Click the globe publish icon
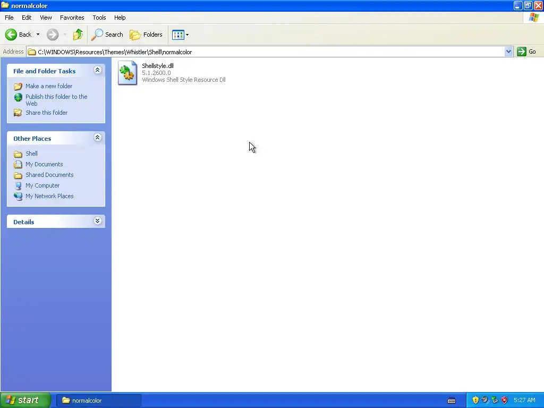The image size is (544, 408). click(18, 98)
